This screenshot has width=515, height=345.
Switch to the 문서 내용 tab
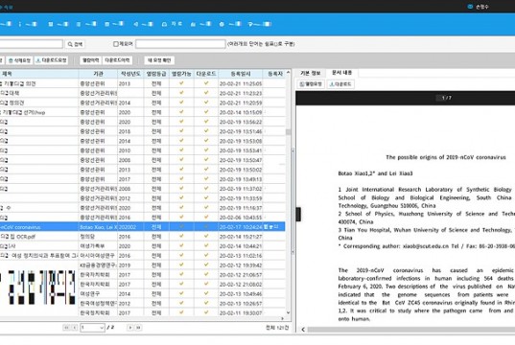pyautogui.click(x=341, y=73)
